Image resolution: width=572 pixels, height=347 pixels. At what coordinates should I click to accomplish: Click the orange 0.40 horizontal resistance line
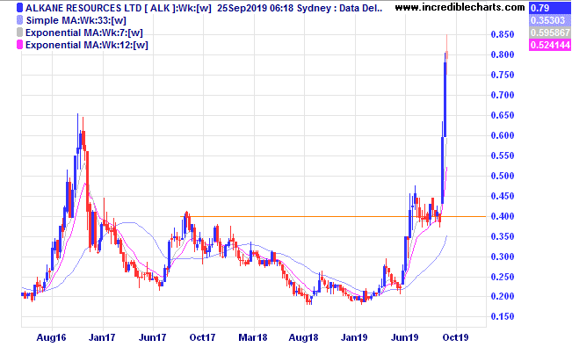pos(334,217)
